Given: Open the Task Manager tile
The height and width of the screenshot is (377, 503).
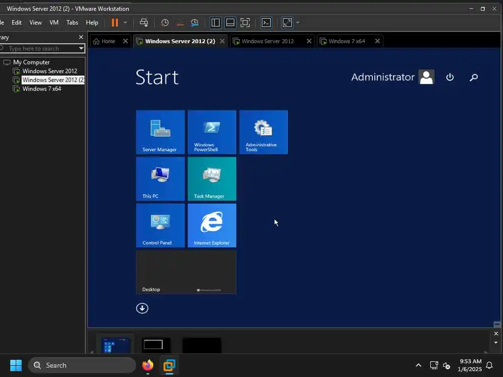Looking at the screenshot, I should [x=212, y=179].
